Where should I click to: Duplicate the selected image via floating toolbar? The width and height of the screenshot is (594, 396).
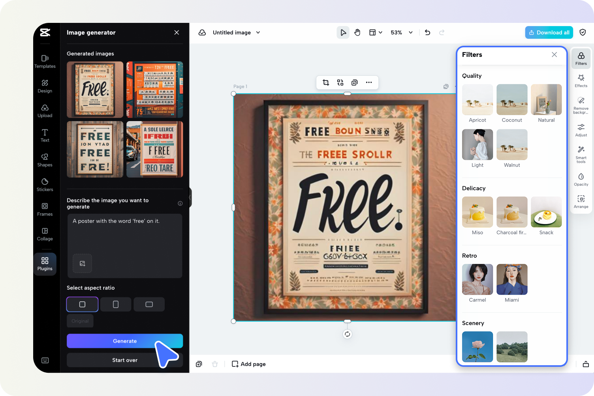(355, 82)
